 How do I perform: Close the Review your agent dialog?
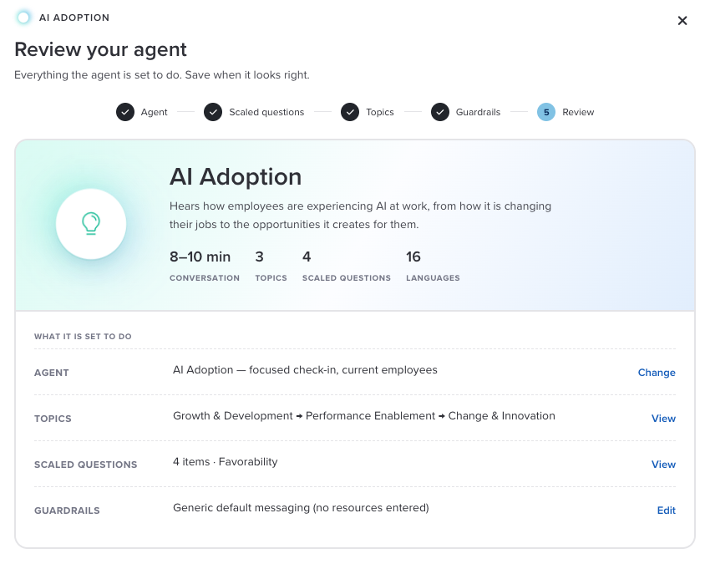tap(682, 21)
